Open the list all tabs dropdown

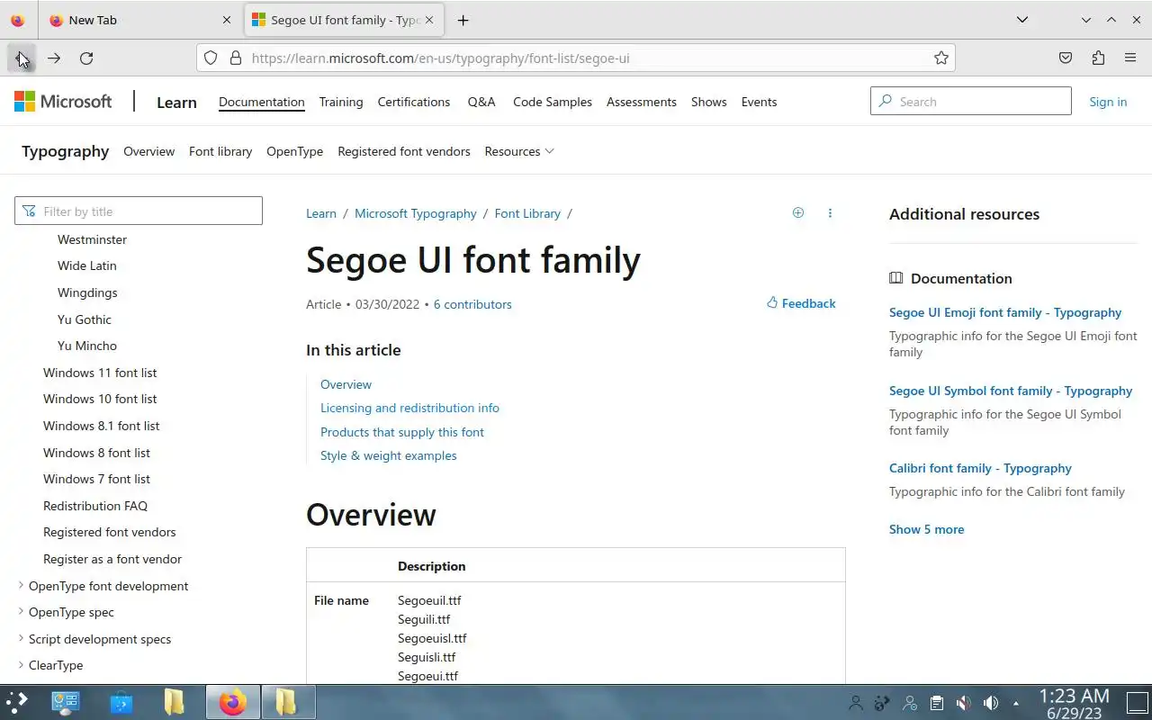pyautogui.click(x=1022, y=20)
